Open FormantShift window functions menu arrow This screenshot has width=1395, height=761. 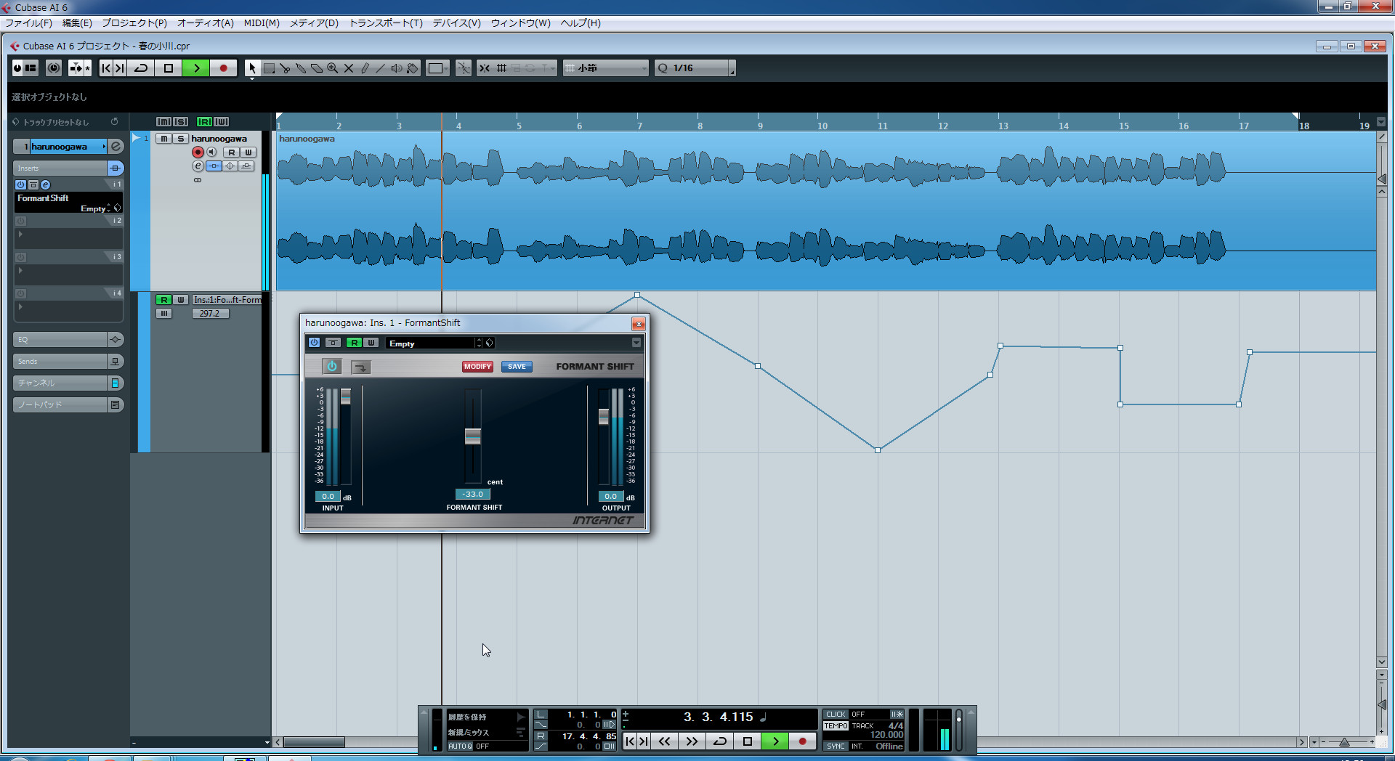click(636, 343)
